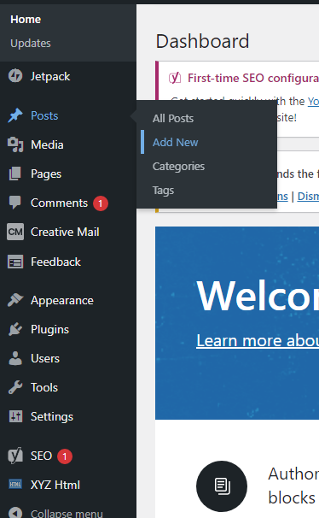Click the Dashboard page heading
The image size is (319, 518).
(203, 41)
